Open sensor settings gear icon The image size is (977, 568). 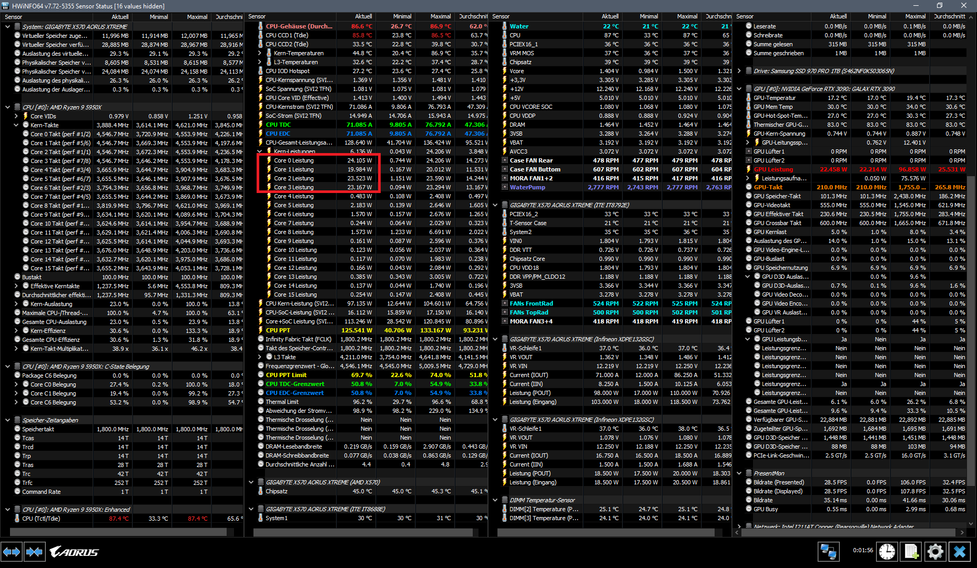(x=935, y=552)
